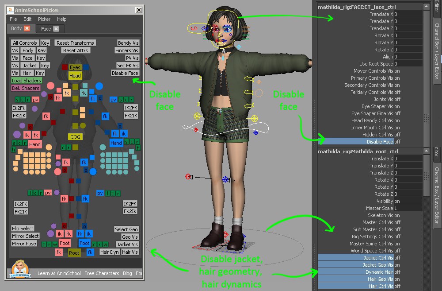The height and width of the screenshot is (291, 442).
Task: Open the Picker menu
Action: 44,19
